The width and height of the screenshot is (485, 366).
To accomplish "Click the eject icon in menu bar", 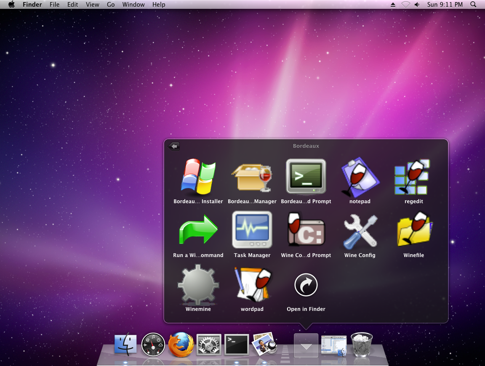I will [393, 4].
